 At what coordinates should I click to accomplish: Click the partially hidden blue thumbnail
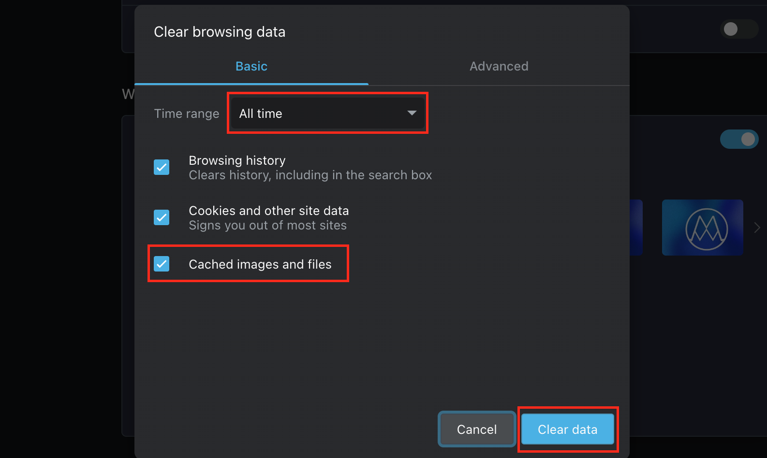pyautogui.click(x=636, y=228)
